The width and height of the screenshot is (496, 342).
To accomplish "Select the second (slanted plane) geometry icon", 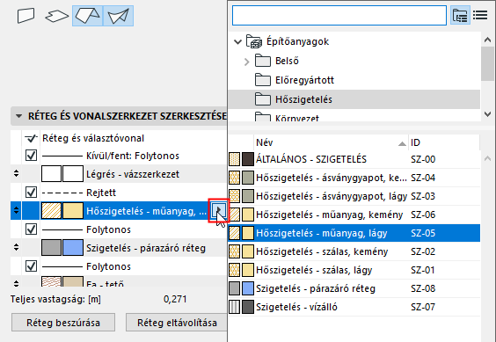I will pyautogui.click(x=57, y=16).
